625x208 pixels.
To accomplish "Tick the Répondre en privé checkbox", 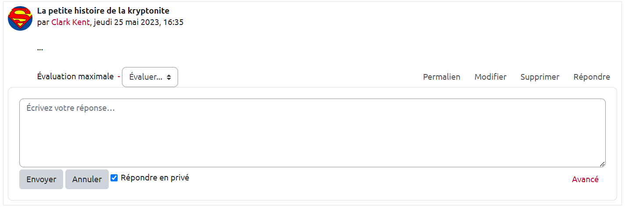I will pos(114,178).
